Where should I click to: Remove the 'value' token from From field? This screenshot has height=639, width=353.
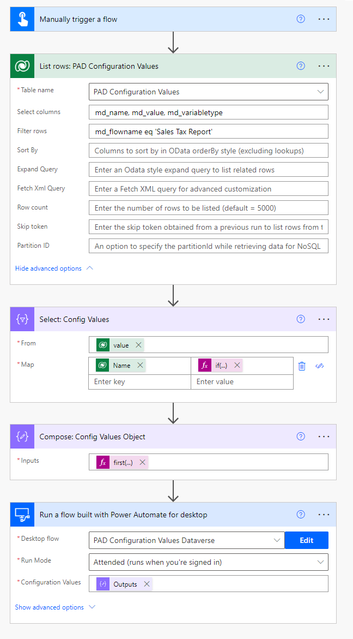(138, 345)
